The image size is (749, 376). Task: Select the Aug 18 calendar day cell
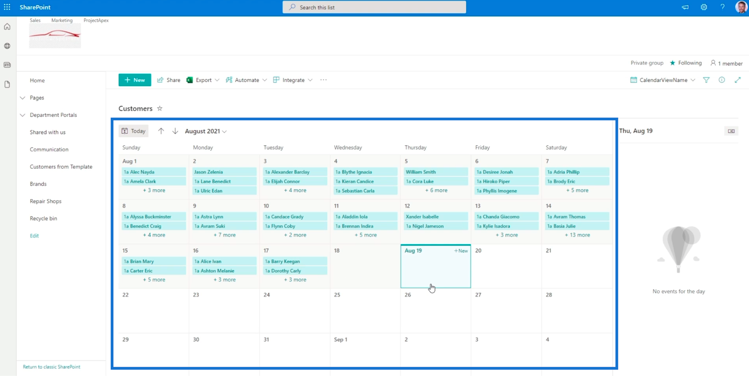365,266
